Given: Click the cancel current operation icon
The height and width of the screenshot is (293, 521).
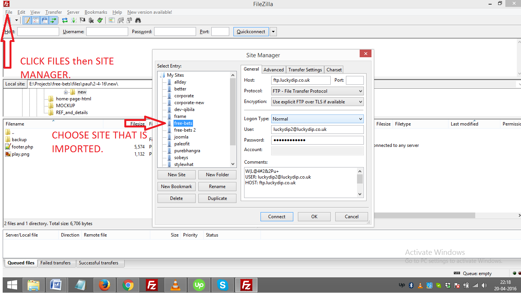Looking at the screenshot, I should [x=82, y=20].
